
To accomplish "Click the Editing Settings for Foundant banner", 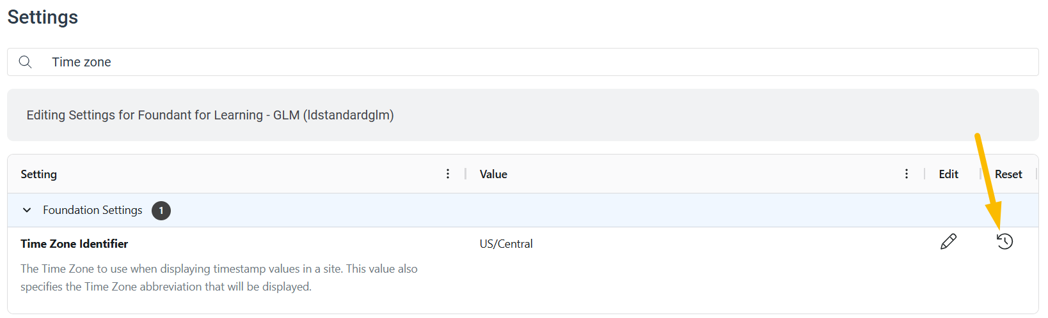I will coord(523,115).
